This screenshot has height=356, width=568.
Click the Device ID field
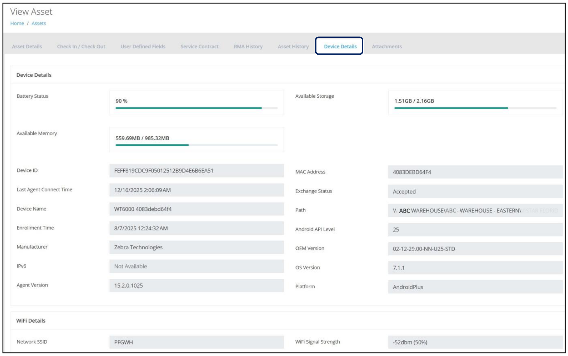(196, 171)
